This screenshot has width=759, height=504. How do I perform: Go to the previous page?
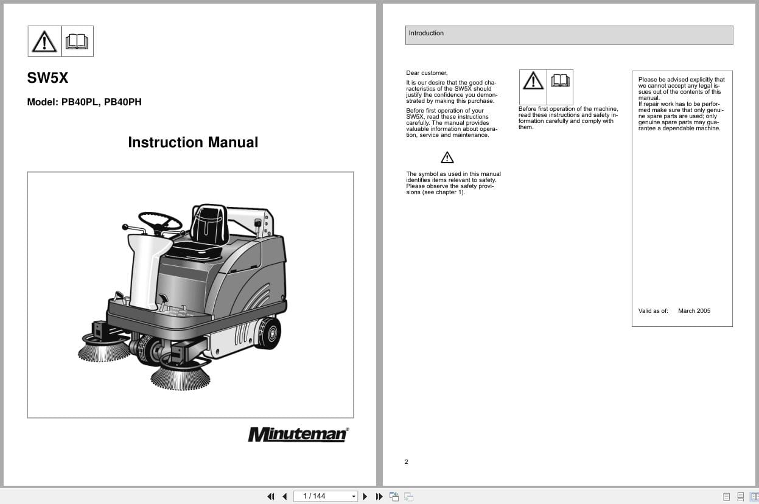(x=284, y=496)
